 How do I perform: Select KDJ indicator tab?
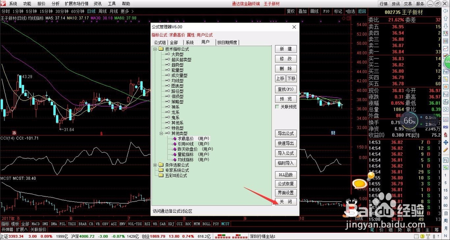pos(171,224)
